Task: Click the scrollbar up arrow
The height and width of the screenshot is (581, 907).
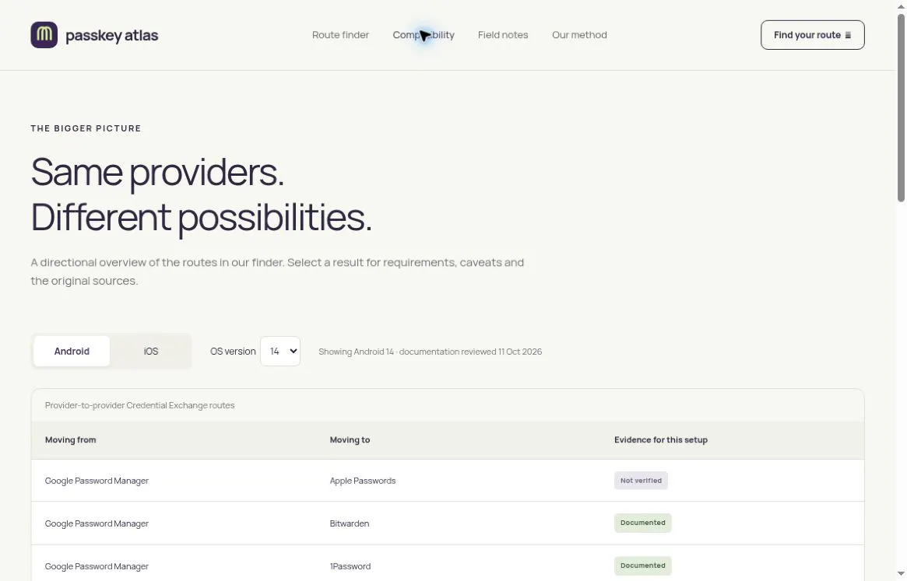Action: [x=901, y=5]
